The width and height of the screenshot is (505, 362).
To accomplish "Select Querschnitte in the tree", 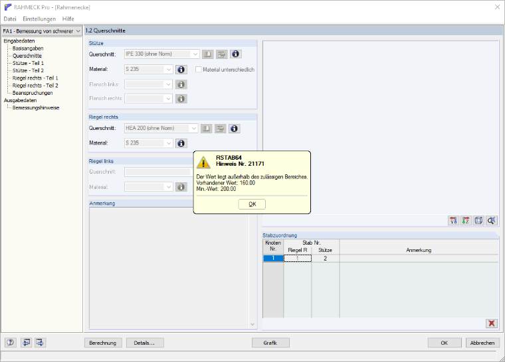I will pos(27,56).
